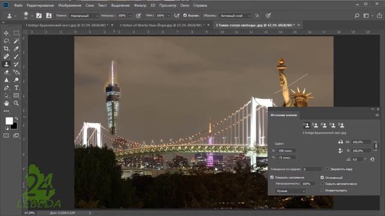Viewport: 385px width, 216px height.
Task: Select the Type tool
Action: click(16, 88)
